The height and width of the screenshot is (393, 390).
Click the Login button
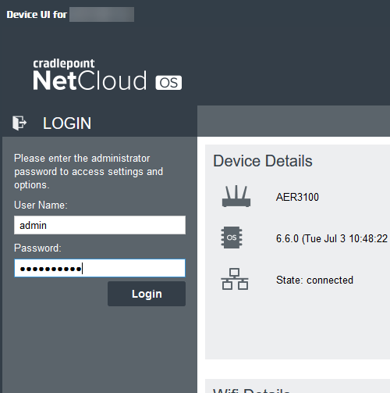pyautogui.click(x=147, y=294)
